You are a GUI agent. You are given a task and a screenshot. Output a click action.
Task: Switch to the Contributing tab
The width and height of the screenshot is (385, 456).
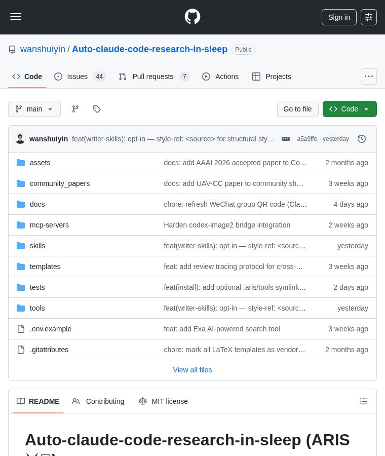click(98, 401)
